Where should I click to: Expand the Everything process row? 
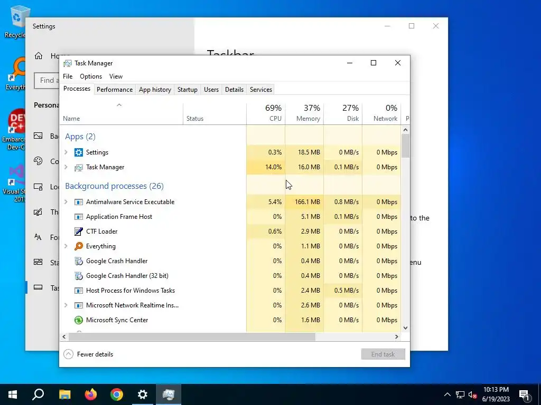click(x=66, y=246)
